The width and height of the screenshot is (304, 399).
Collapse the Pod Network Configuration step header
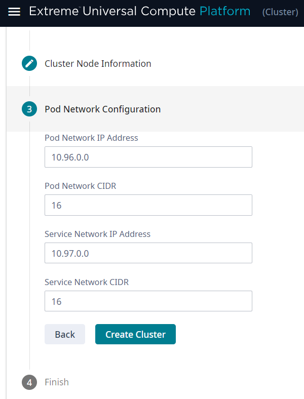(x=102, y=109)
